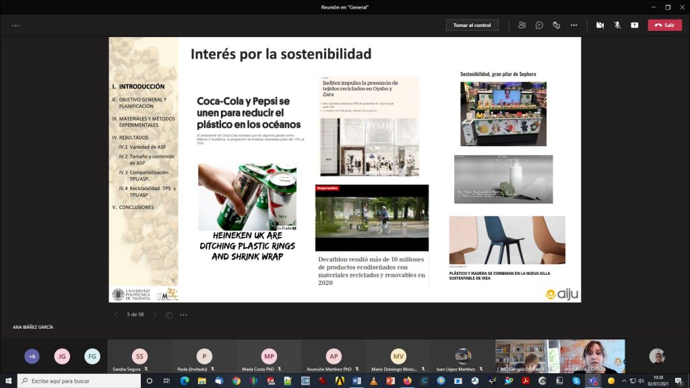
Task: Open the share content tray
Action: coord(634,25)
